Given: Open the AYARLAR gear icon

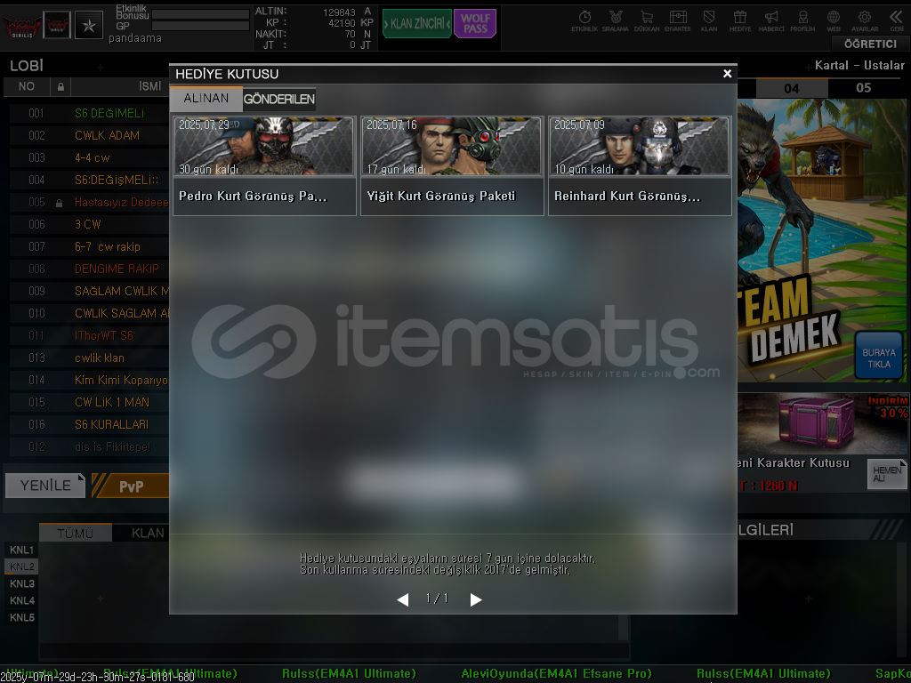Looking at the screenshot, I should (865, 21).
